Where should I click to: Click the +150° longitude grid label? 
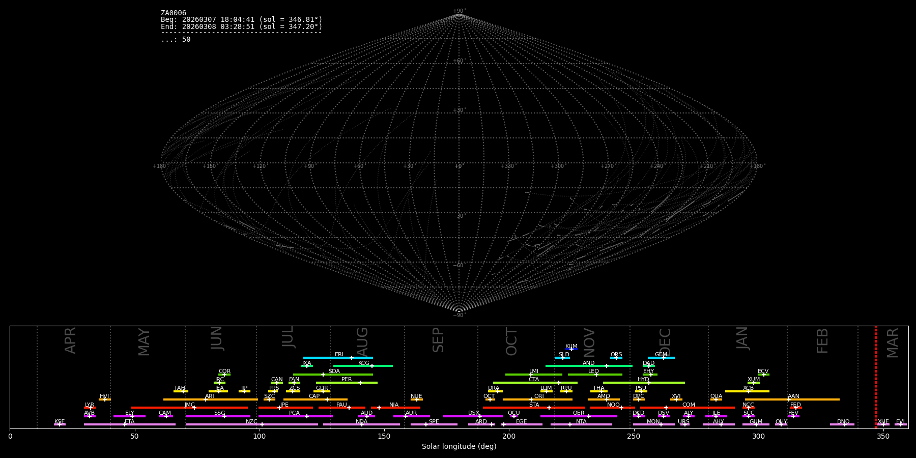point(209,166)
